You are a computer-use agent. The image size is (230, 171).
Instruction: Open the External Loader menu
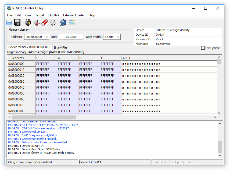[74, 15]
